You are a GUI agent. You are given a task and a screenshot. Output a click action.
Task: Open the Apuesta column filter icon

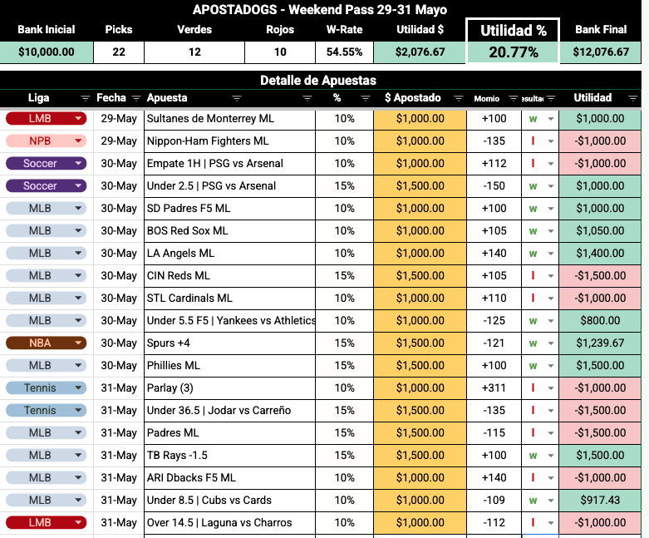(237, 98)
